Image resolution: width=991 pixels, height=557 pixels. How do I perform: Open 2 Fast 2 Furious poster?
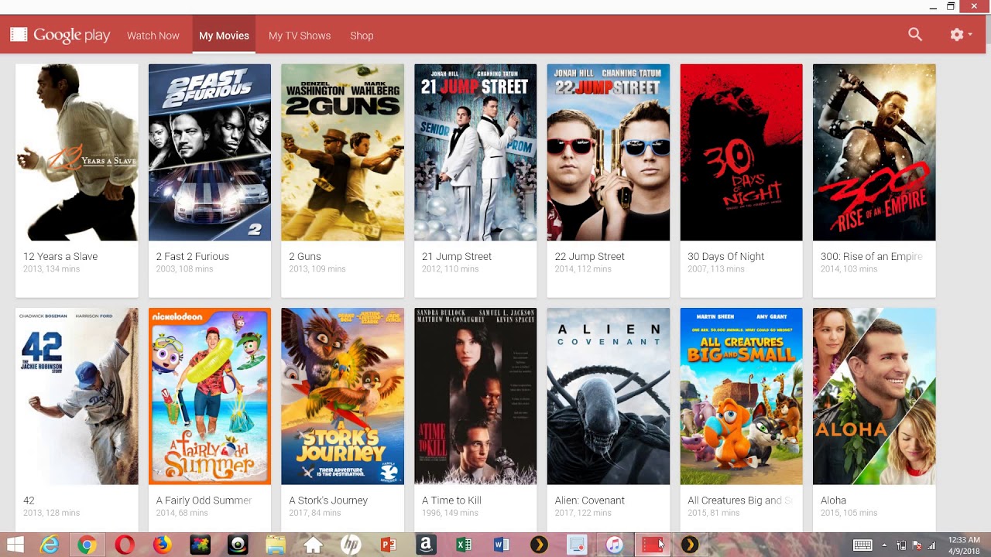click(x=210, y=152)
